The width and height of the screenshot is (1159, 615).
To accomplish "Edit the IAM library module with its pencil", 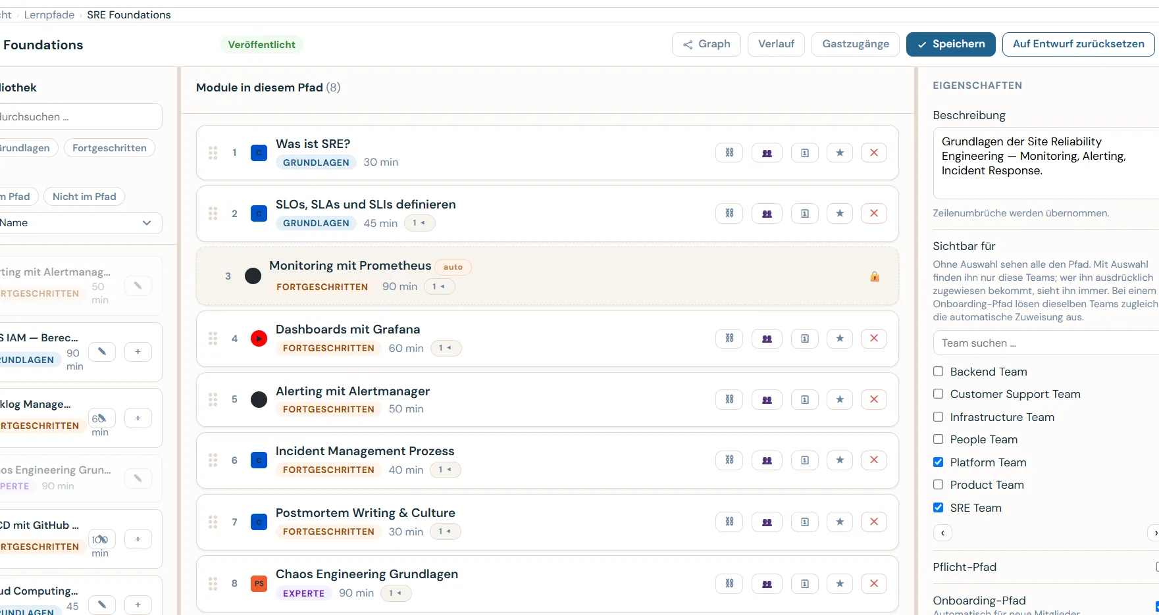I will pos(102,352).
